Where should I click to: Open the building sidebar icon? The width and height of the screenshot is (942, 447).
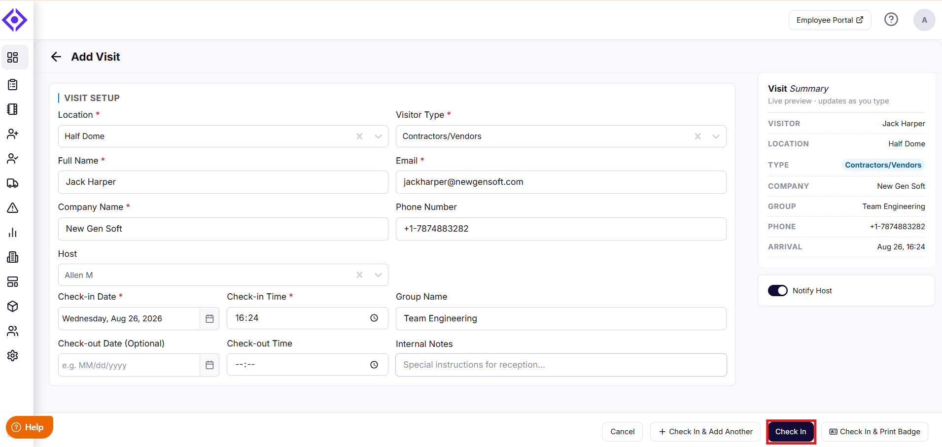pyautogui.click(x=13, y=257)
